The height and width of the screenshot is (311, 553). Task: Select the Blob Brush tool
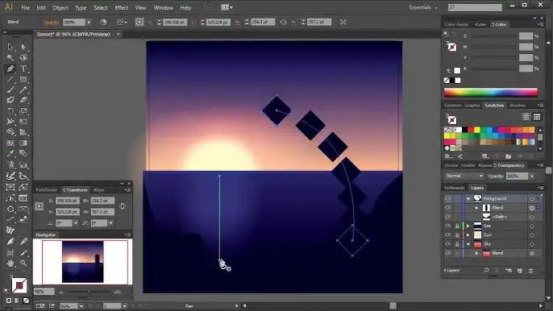(10, 100)
